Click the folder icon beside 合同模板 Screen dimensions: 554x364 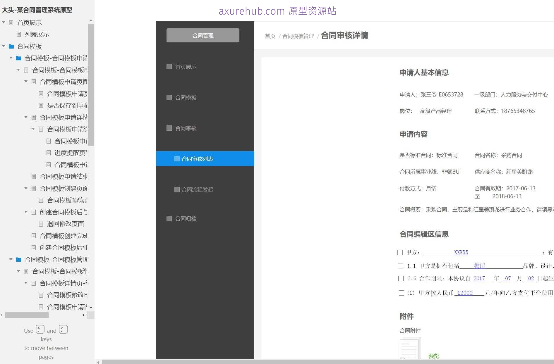pyautogui.click(x=11, y=46)
